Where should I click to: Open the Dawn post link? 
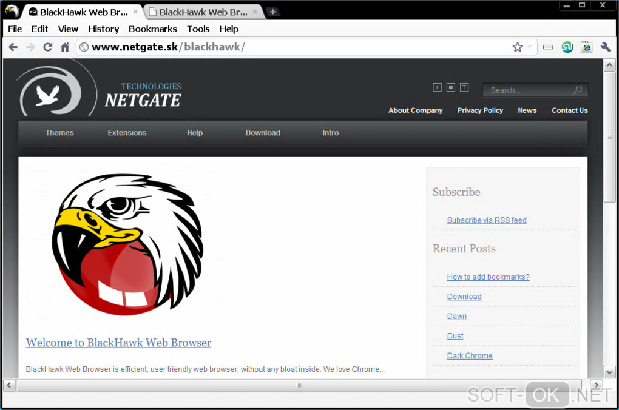click(x=457, y=317)
